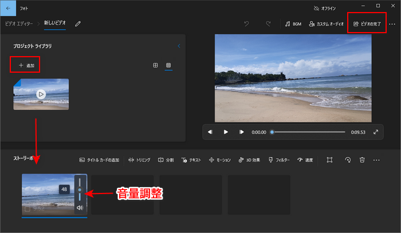Viewport: 401px width, 233px height.
Task: Open the カスタム オーディオ custom audio option
Action: (325, 24)
